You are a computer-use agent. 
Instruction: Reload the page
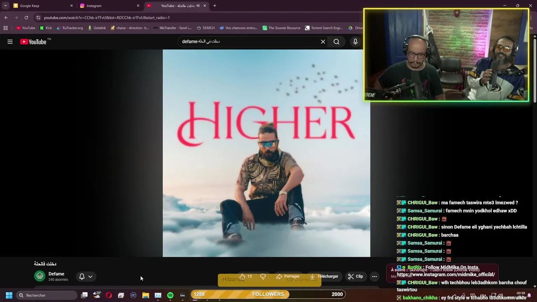coord(26,18)
